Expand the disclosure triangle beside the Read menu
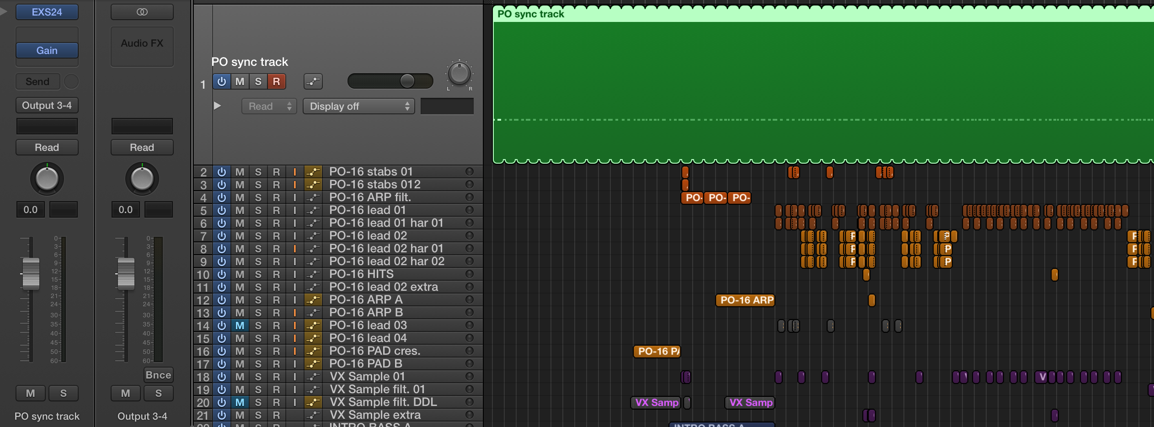This screenshot has height=427, width=1154. [x=218, y=106]
